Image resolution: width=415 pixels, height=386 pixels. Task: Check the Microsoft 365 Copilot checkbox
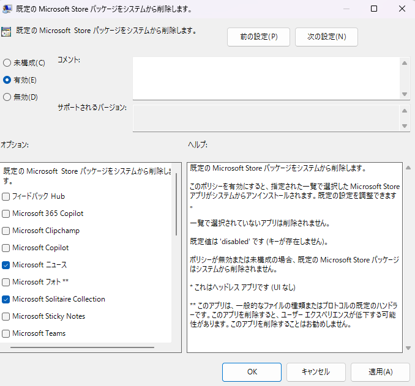[x=6, y=213]
